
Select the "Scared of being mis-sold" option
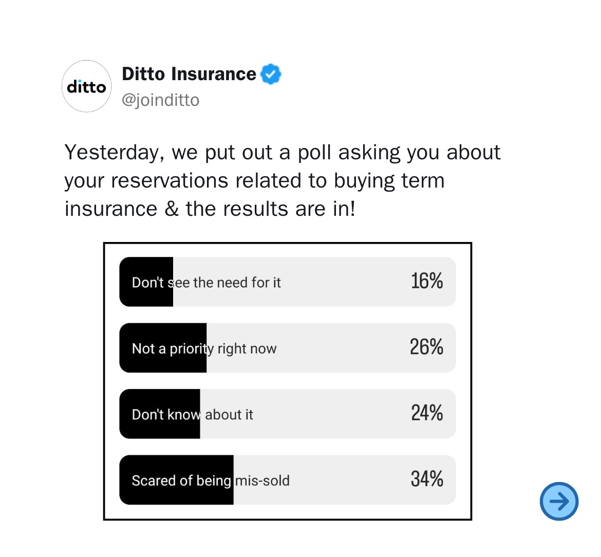pyautogui.click(x=288, y=479)
